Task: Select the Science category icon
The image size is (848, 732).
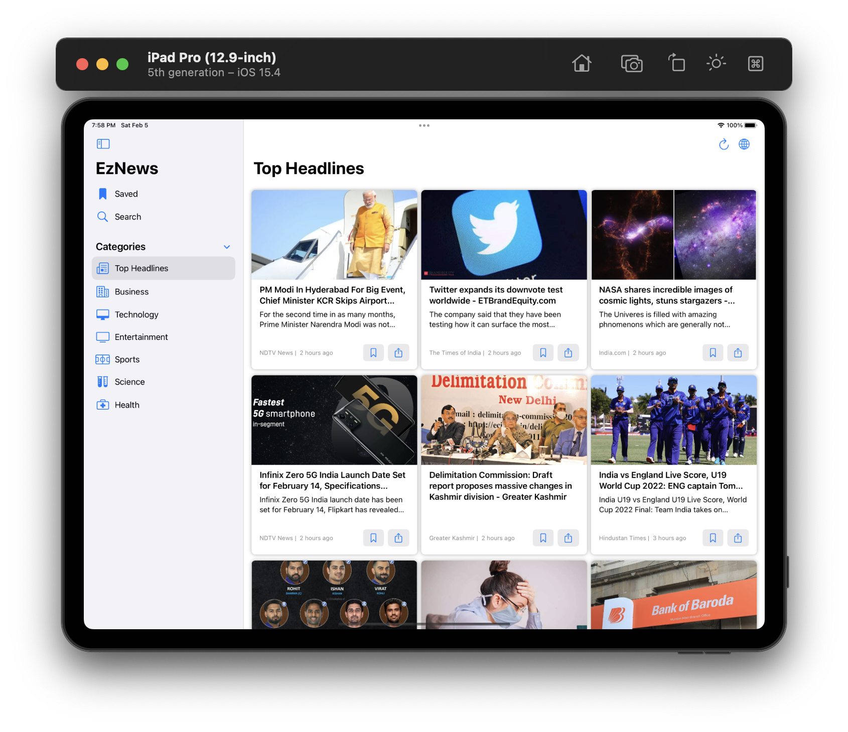Action: point(102,382)
